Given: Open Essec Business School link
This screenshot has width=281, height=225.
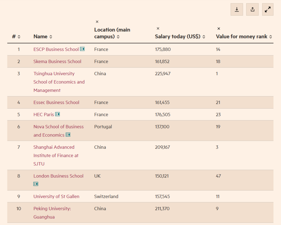Looking at the screenshot, I should click(x=56, y=102).
